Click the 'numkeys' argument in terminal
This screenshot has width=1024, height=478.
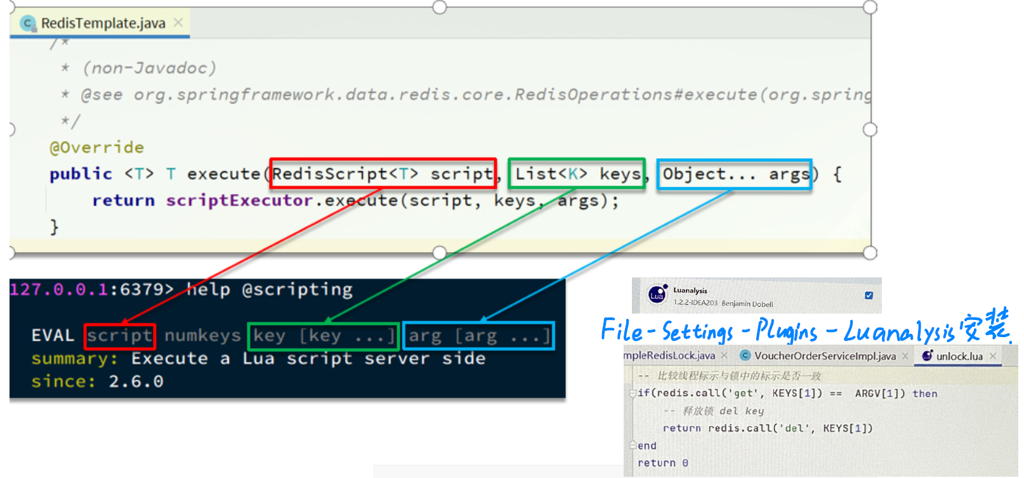click(202, 335)
